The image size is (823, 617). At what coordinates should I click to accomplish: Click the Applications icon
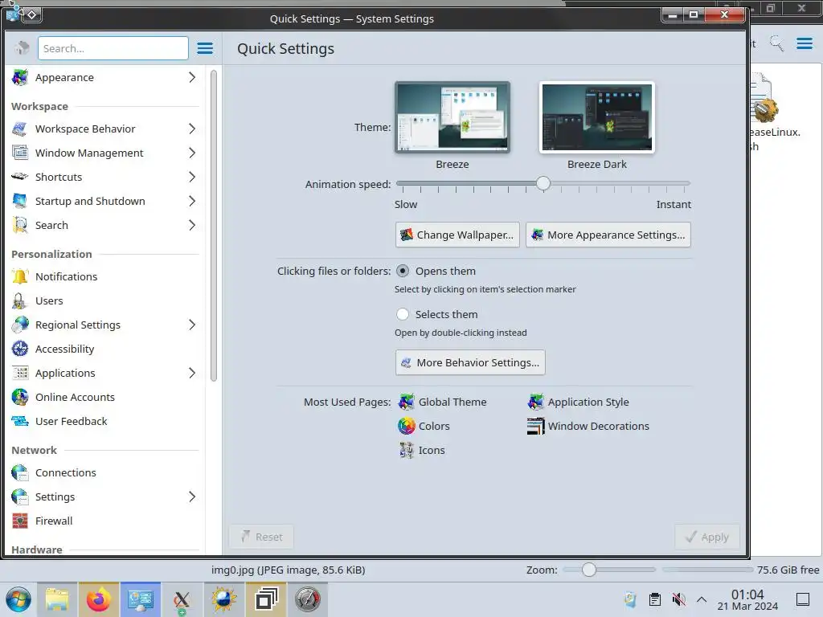[x=20, y=373]
